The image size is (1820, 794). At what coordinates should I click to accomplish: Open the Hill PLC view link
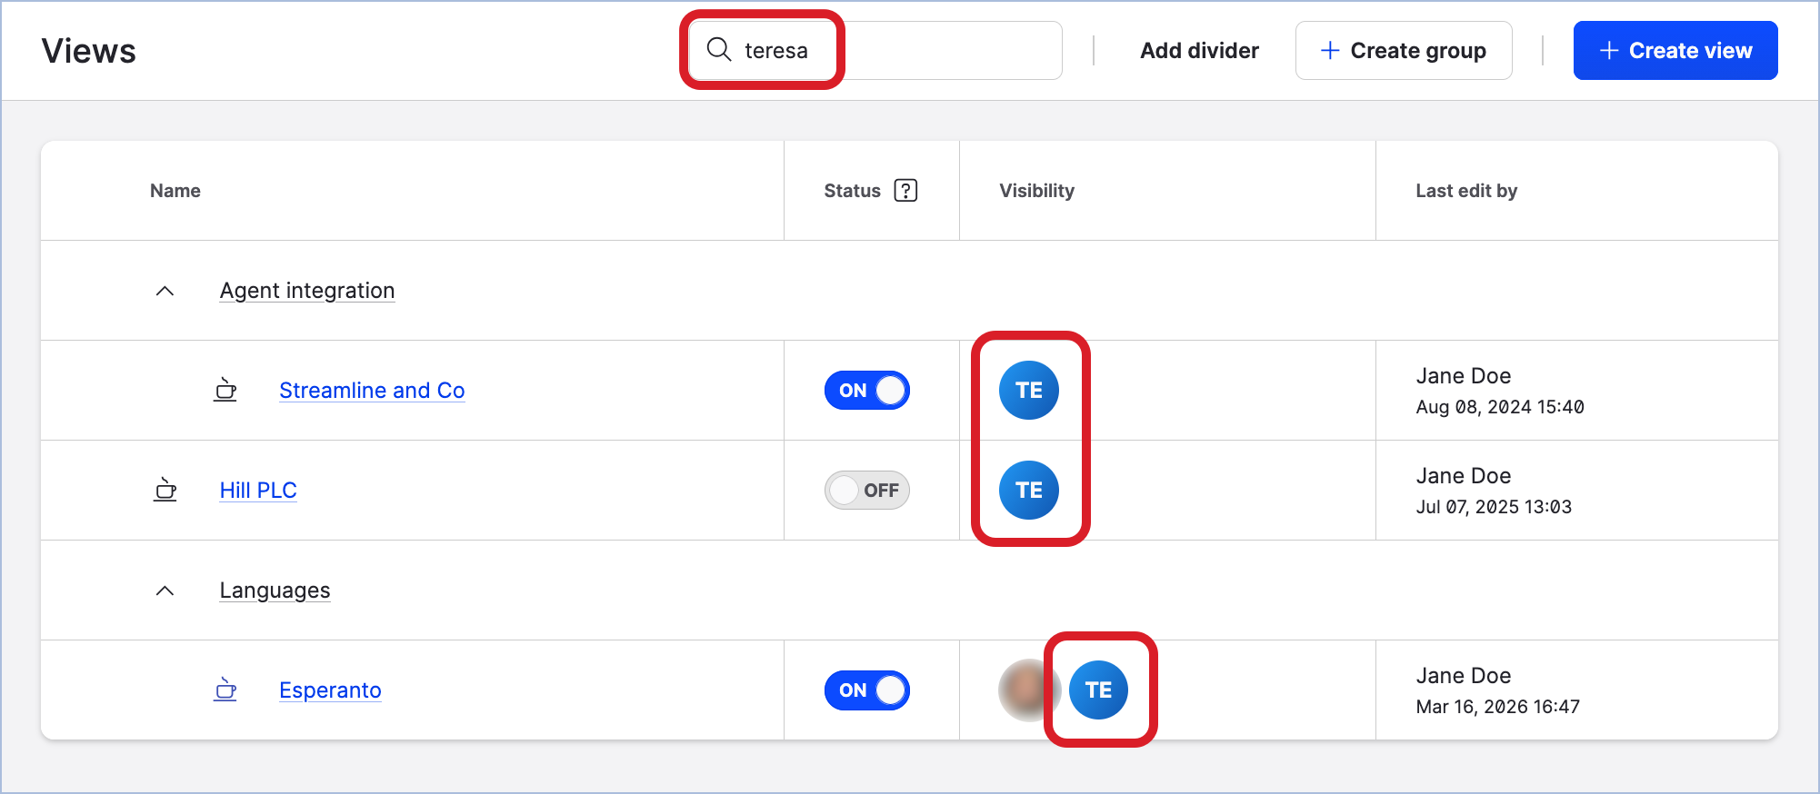pyautogui.click(x=258, y=491)
